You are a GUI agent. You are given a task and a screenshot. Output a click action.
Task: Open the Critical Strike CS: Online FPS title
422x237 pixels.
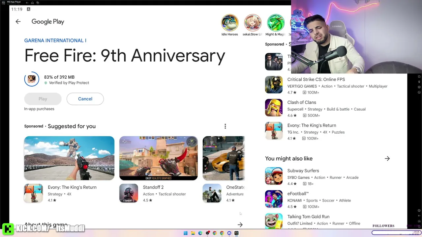coord(316,79)
